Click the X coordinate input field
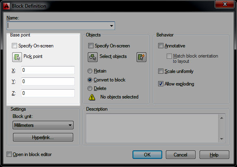The image size is (237, 167). click(x=48, y=70)
